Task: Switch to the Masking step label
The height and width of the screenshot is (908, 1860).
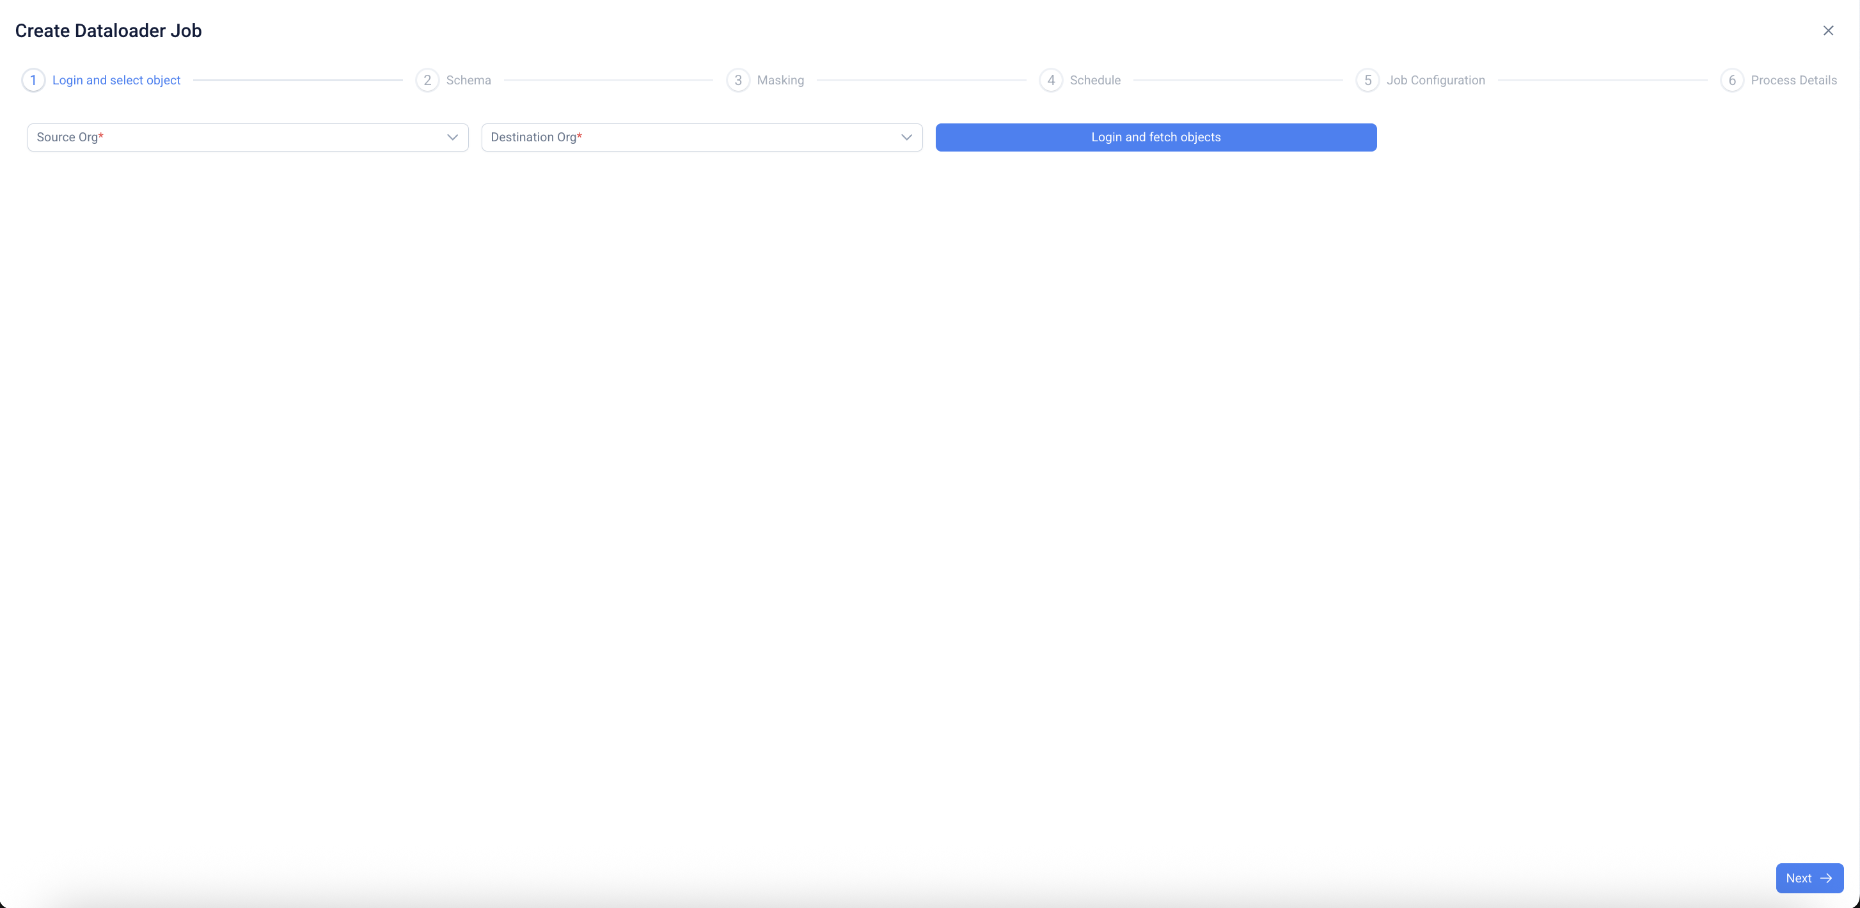Action: click(780, 80)
